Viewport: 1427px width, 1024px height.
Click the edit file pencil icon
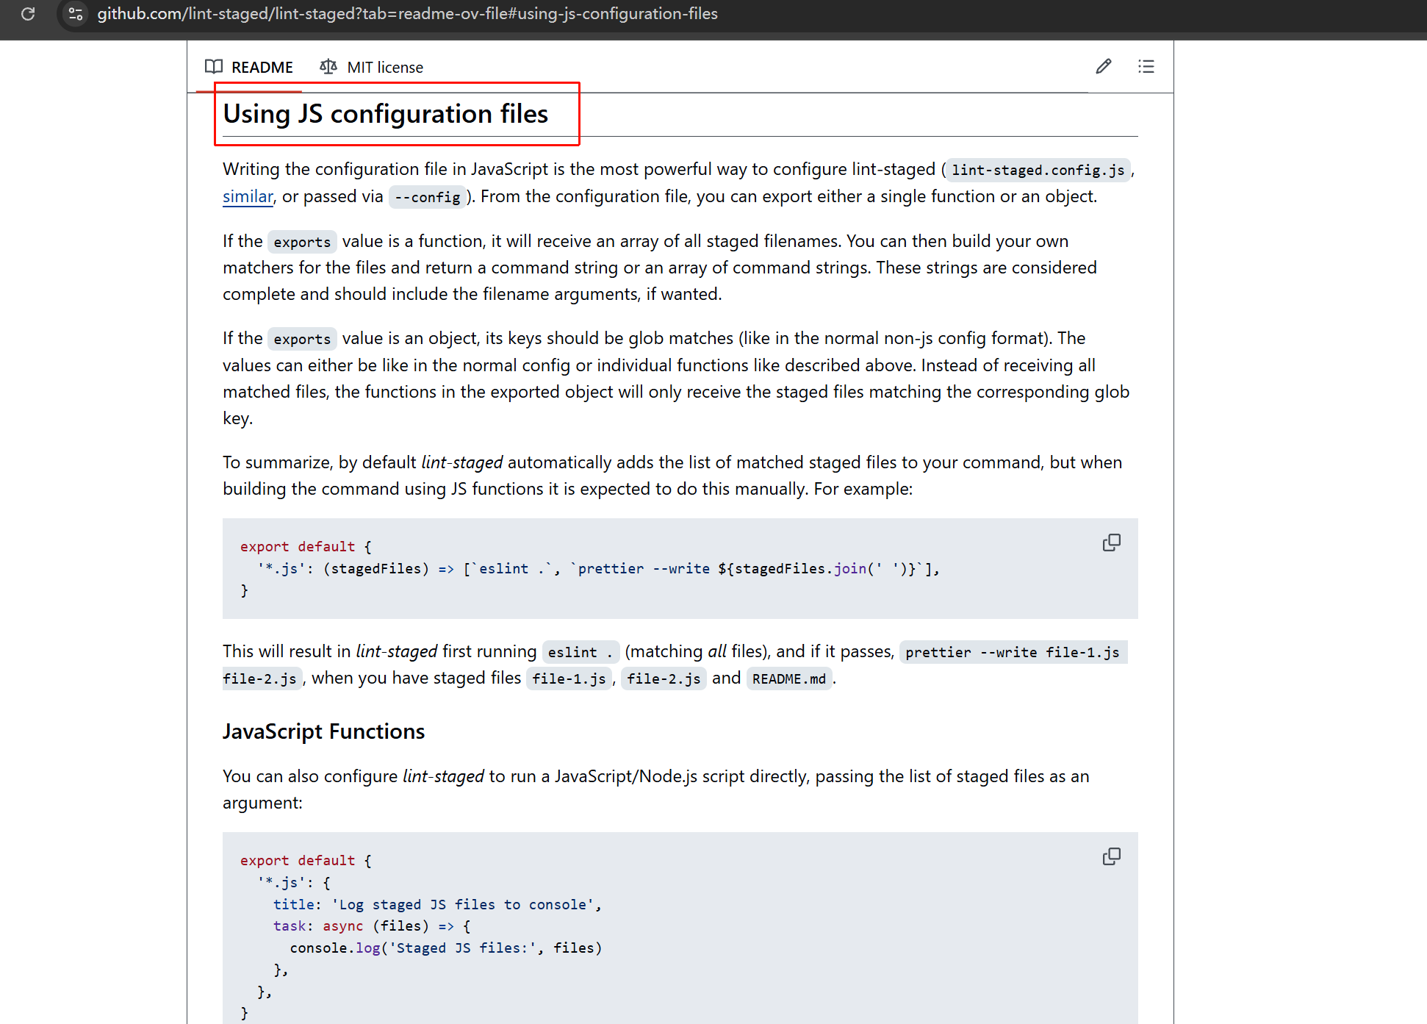1103,67
